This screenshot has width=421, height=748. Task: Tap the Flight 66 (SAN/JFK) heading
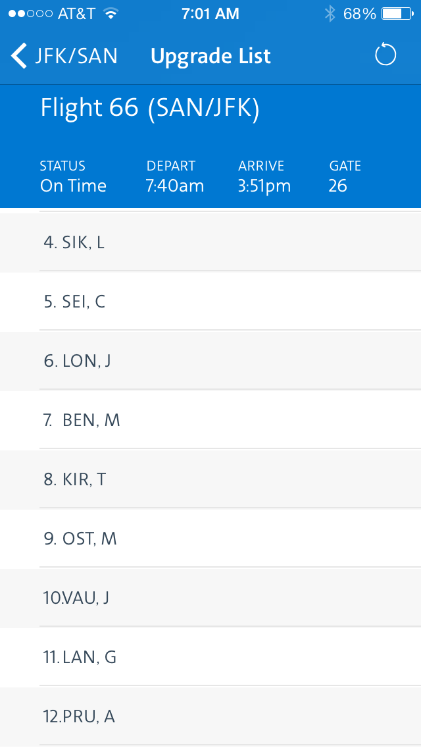150,108
